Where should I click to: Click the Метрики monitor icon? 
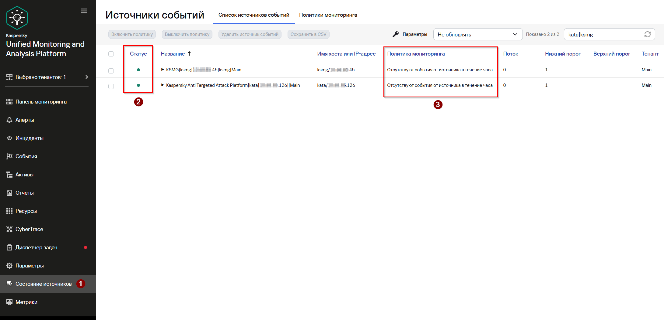click(x=9, y=302)
